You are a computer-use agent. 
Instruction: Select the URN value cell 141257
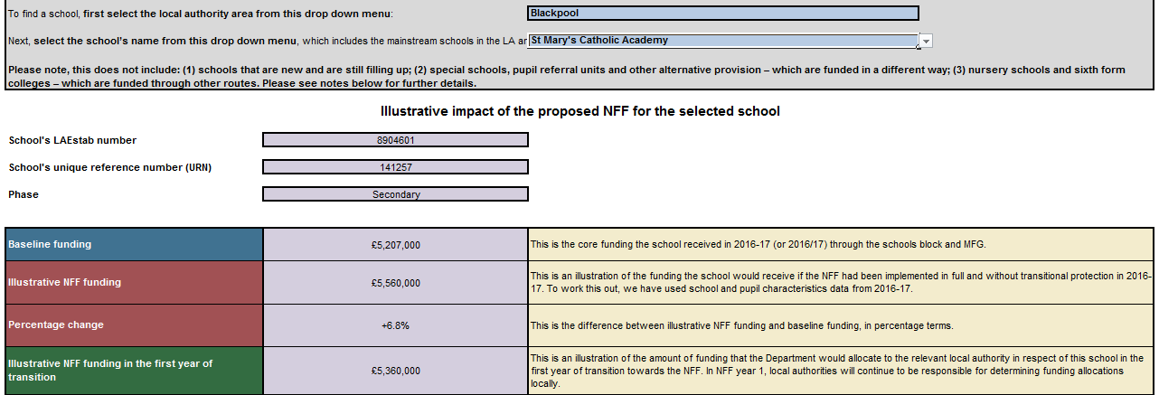pyautogui.click(x=395, y=167)
